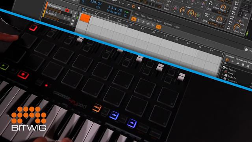This screenshot has height=142, width=252.
Task: Click the PLFO clock sync button
Action: (204, 21)
